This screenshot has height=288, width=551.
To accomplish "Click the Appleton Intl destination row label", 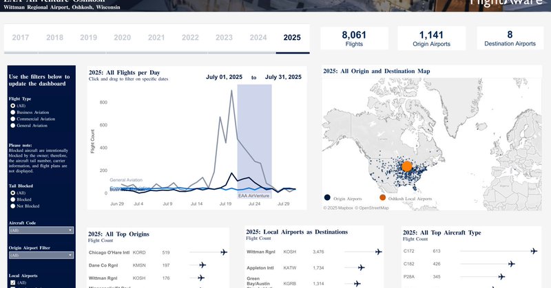I will (260, 268).
